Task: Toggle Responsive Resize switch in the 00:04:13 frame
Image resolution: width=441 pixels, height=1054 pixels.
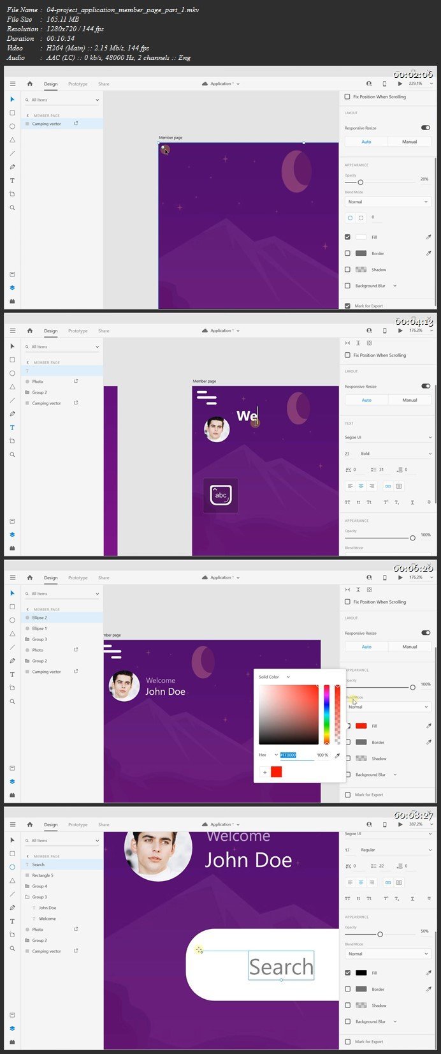Action: 426,386
